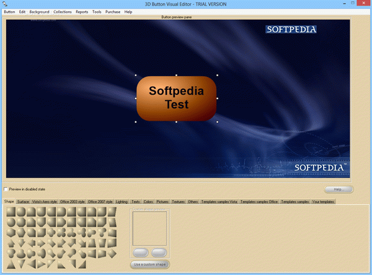Open the Collections menu
The width and height of the screenshot is (372, 275).
pyautogui.click(x=63, y=12)
